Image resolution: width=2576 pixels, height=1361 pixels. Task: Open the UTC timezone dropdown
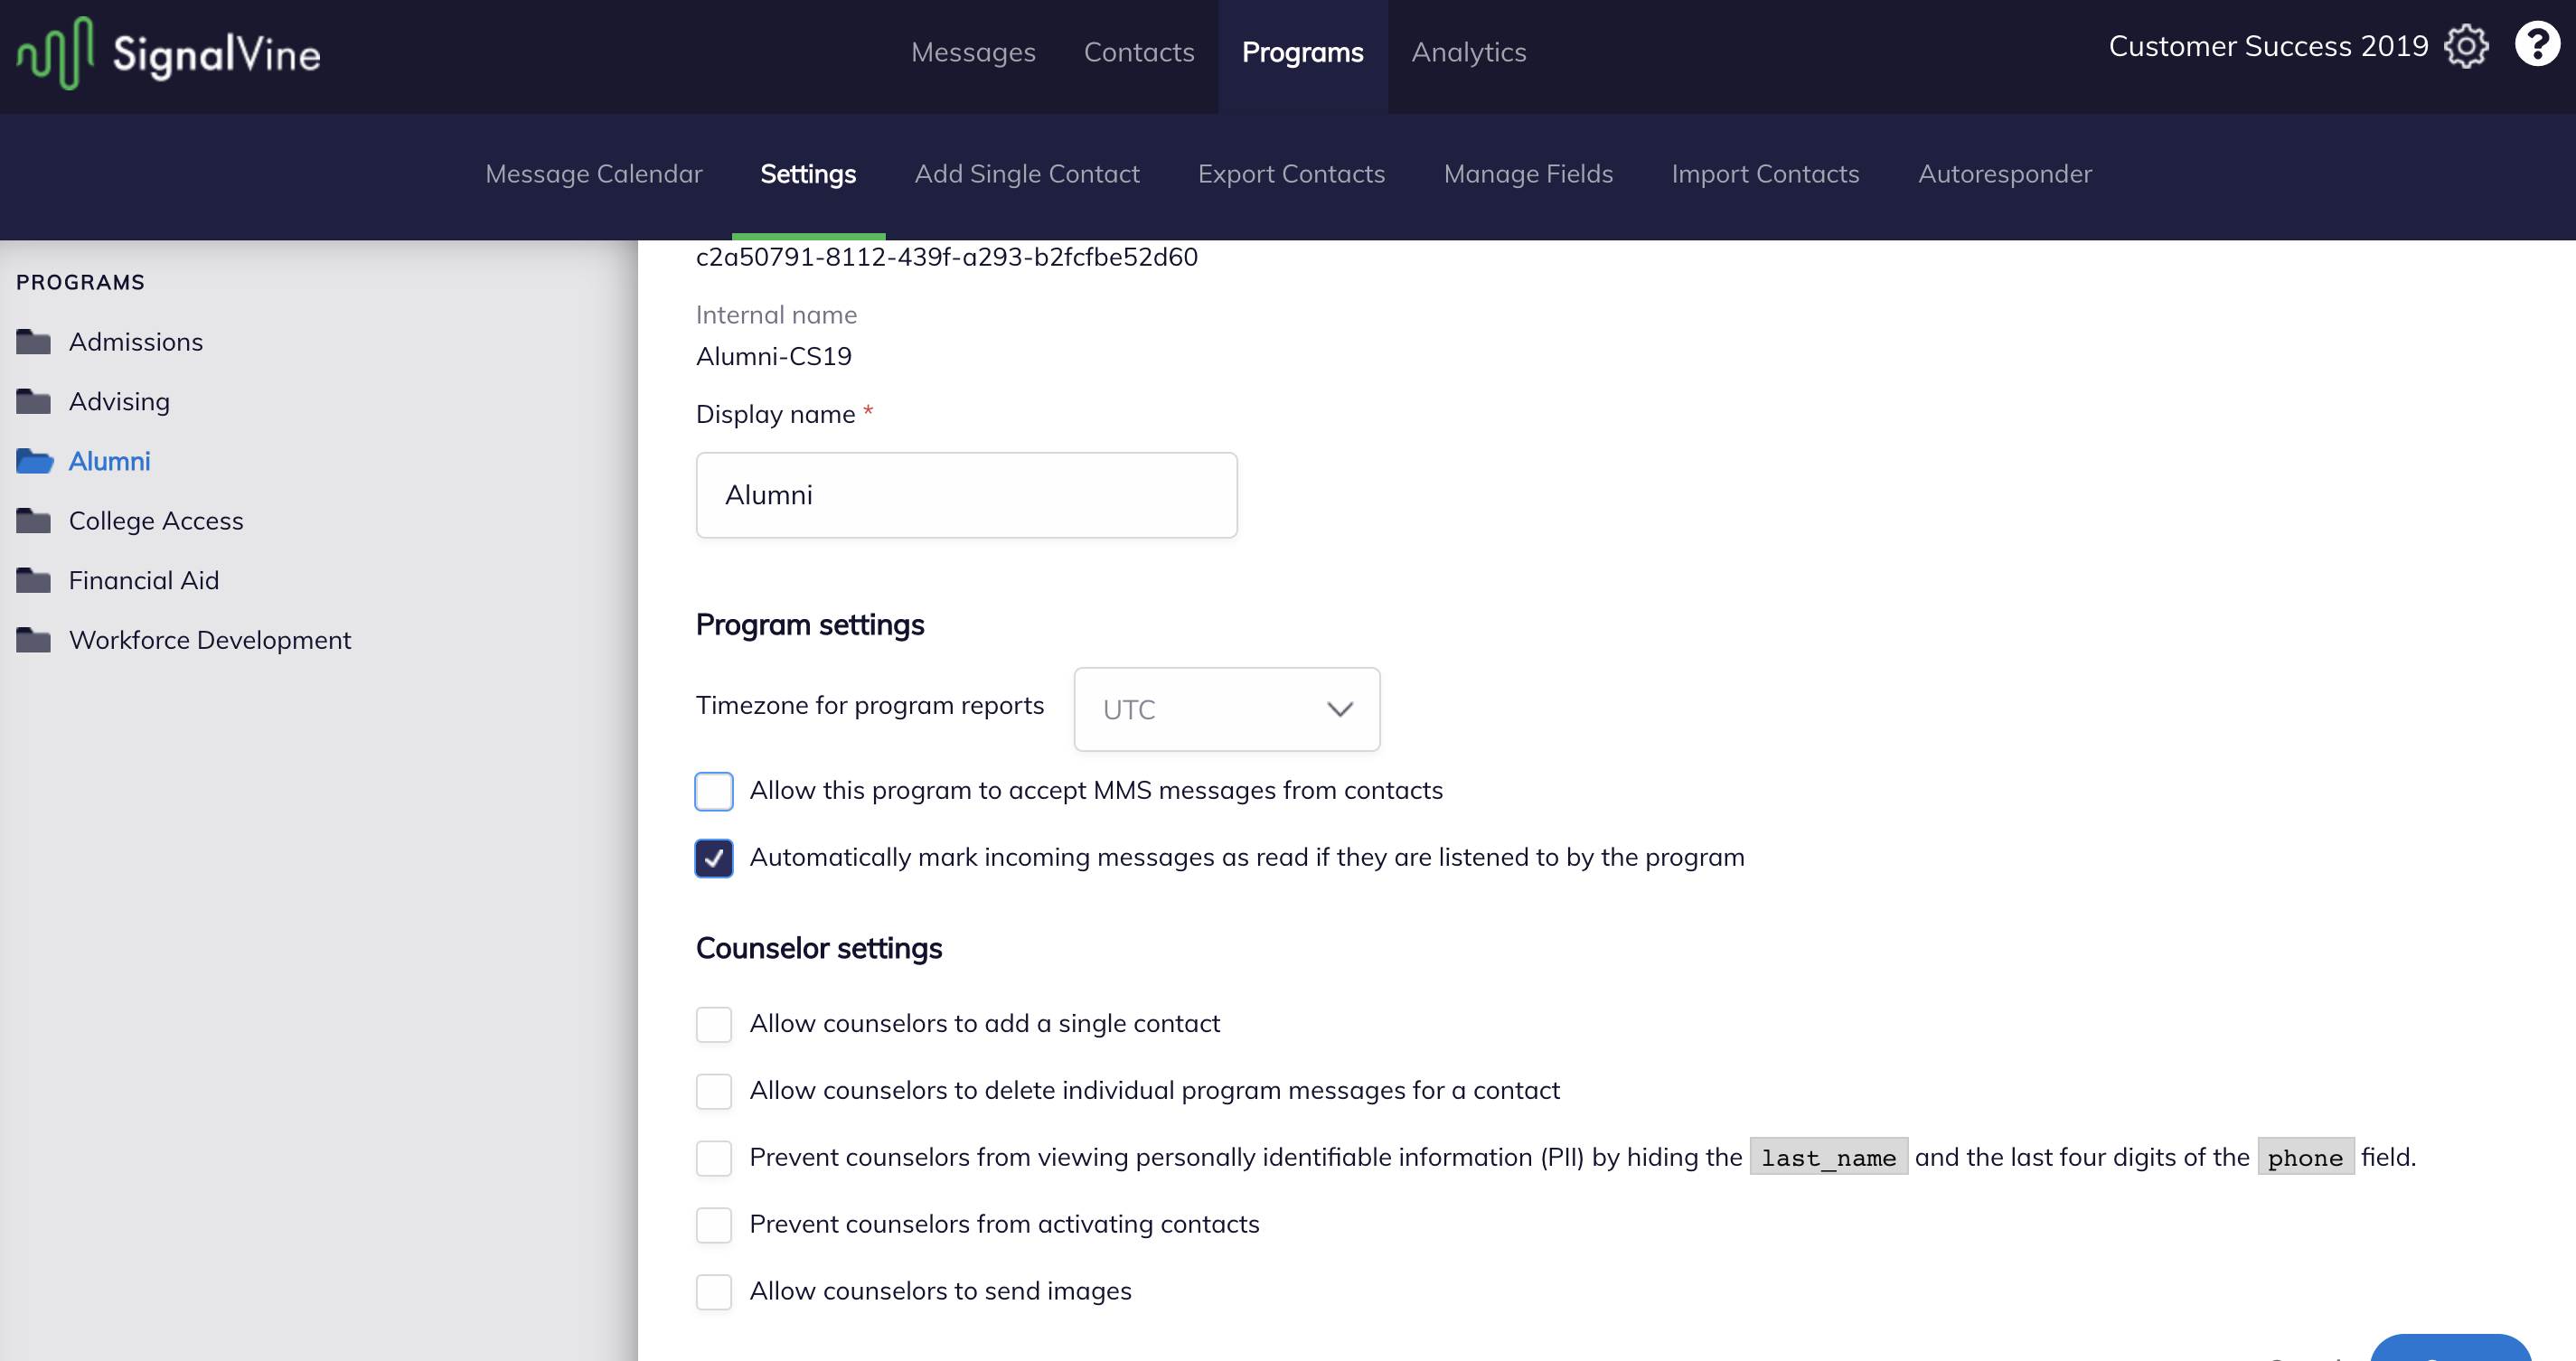1226,709
